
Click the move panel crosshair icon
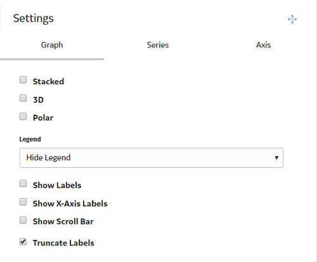(x=292, y=19)
